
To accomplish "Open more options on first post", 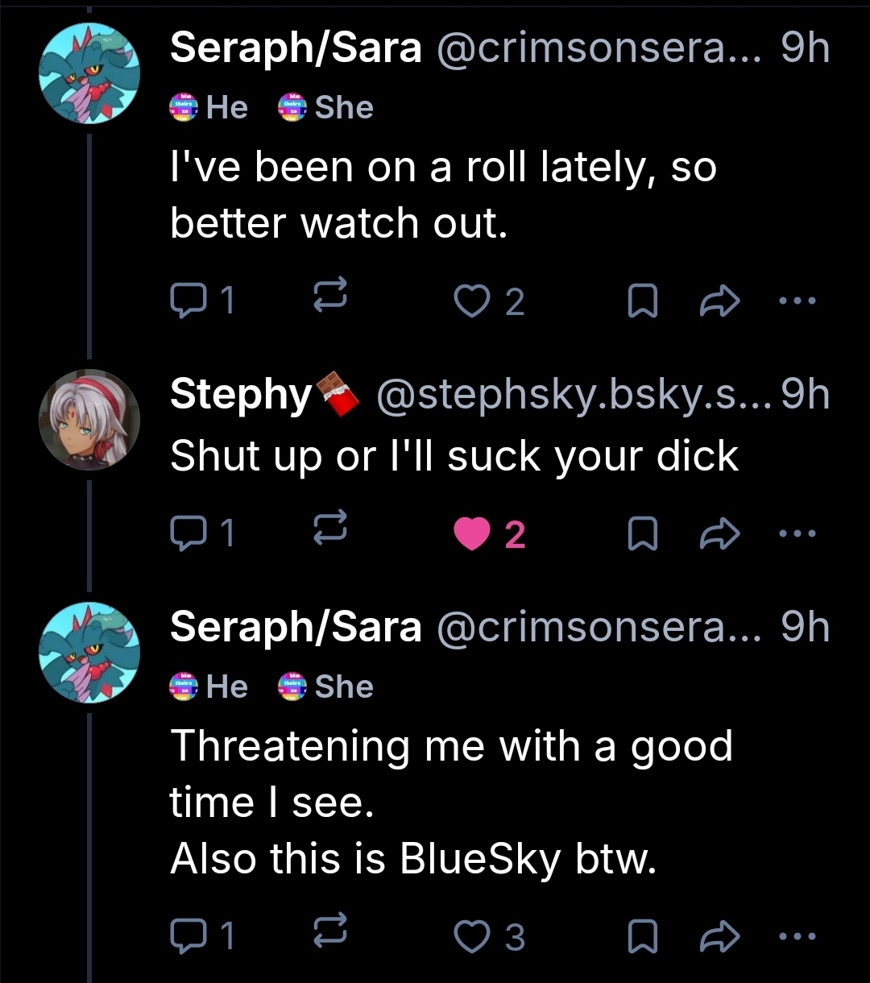I will tap(798, 301).
